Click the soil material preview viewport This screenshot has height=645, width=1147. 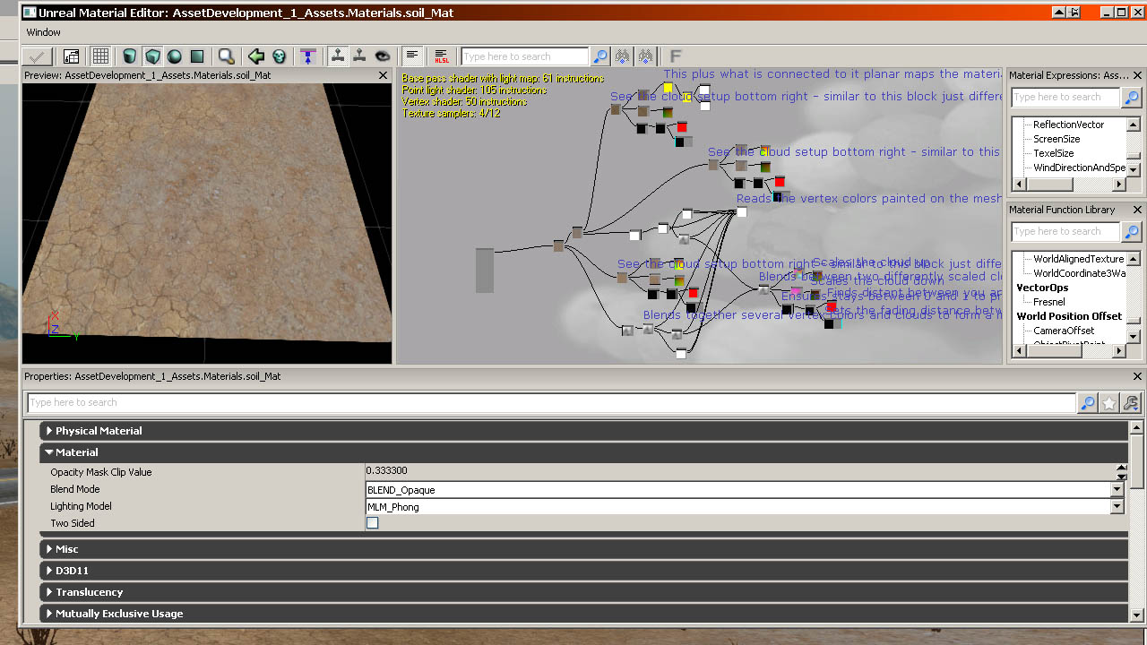point(207,223)
